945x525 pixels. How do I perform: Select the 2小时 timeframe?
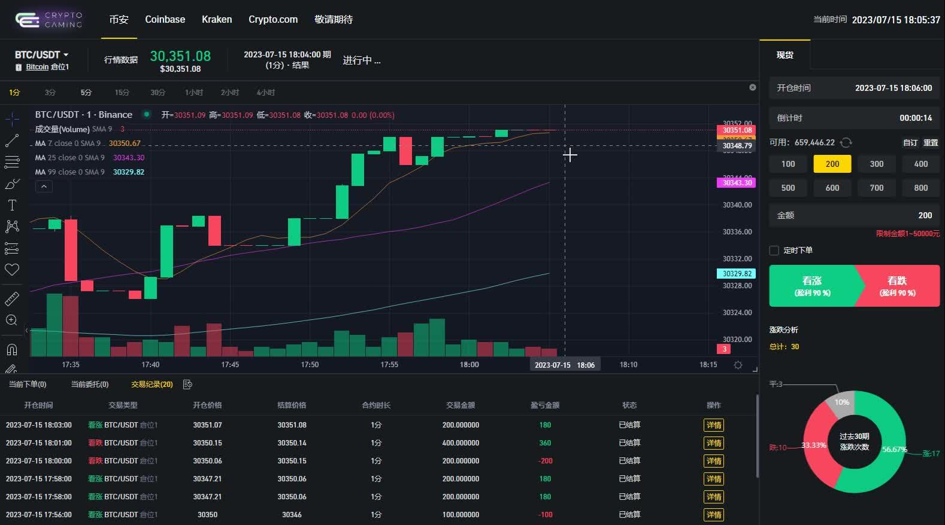click(x=230, y=93)
